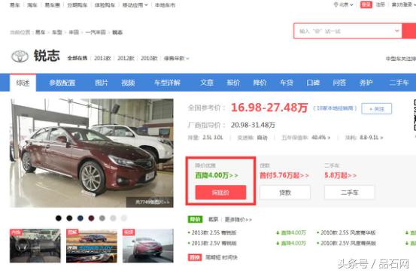Click the Beijing location pin icon
Viewport: 416px width, 273px height.
click(x=336, y=5)
